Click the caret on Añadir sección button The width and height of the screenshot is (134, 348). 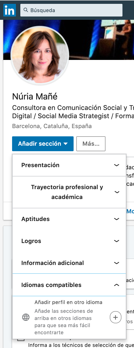click(x=65, y=144)
